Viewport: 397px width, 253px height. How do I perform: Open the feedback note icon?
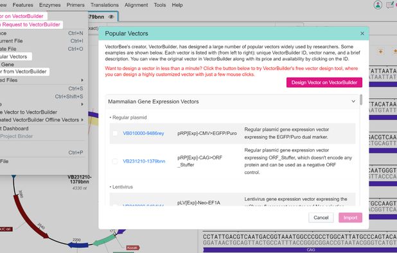390,4
